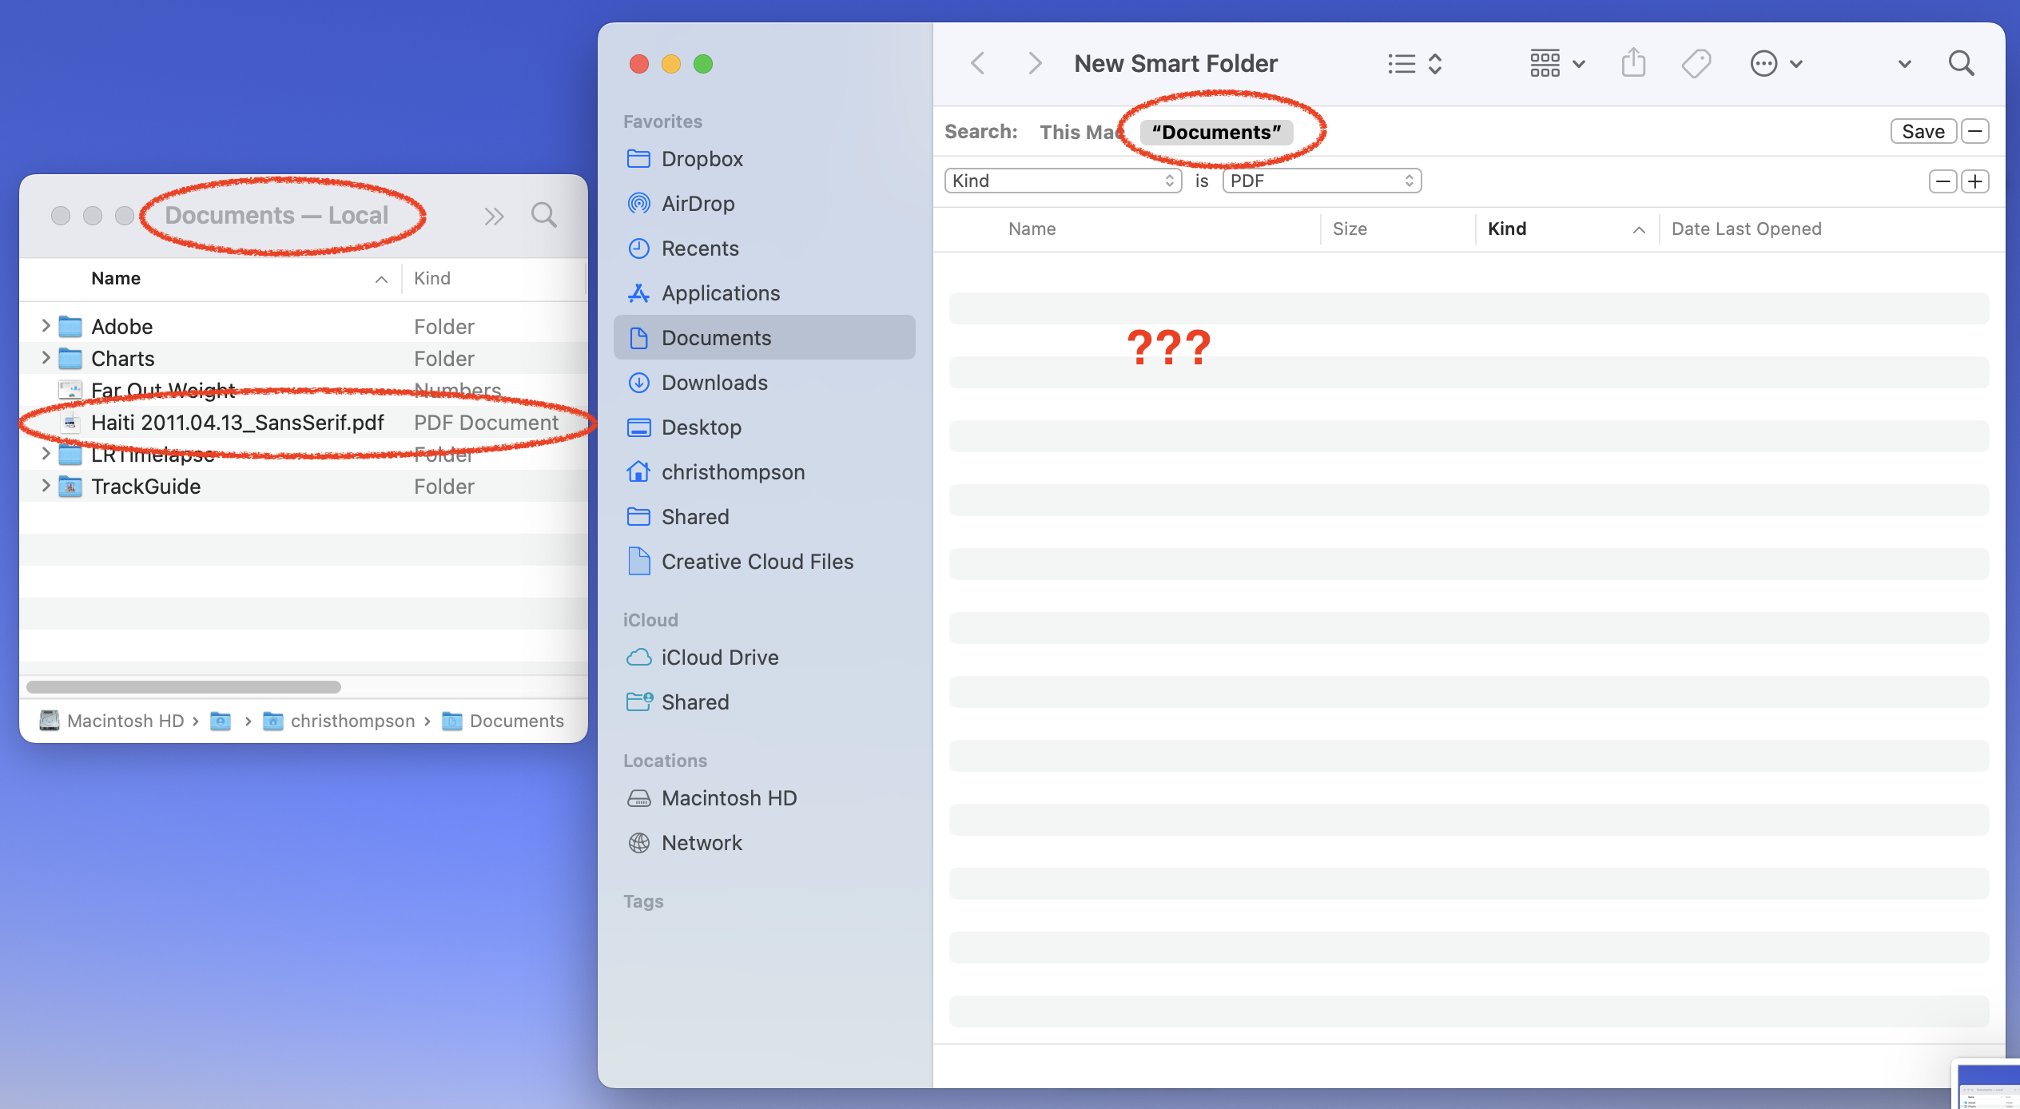Open the PDF file type dropdown
The height and width of the screenshot is (1109, 2020).
[1321, 181]
